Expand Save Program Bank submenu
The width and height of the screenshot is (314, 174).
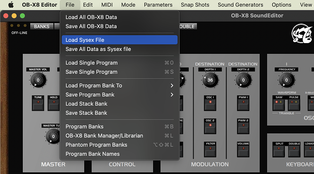(x=119, y=94)
